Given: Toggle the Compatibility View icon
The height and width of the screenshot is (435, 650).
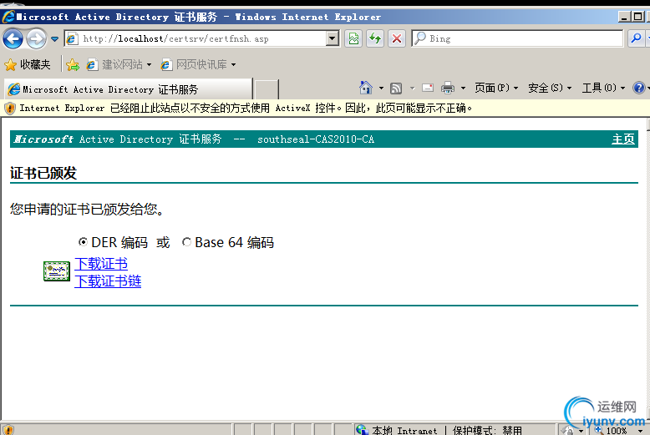Looking at the screenshot, I should (353, 38).
